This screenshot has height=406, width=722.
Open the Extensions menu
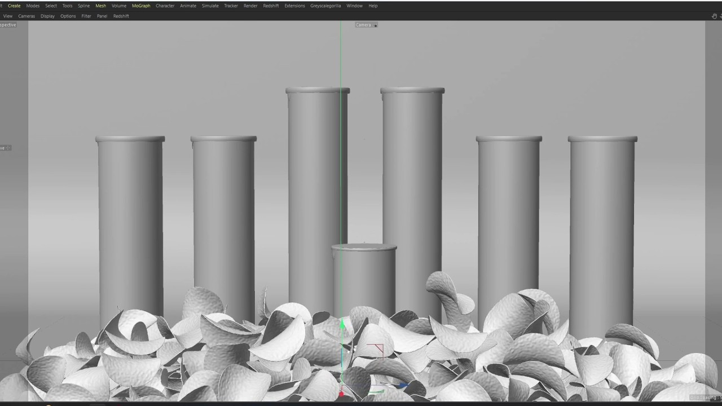tap(294, 6)
